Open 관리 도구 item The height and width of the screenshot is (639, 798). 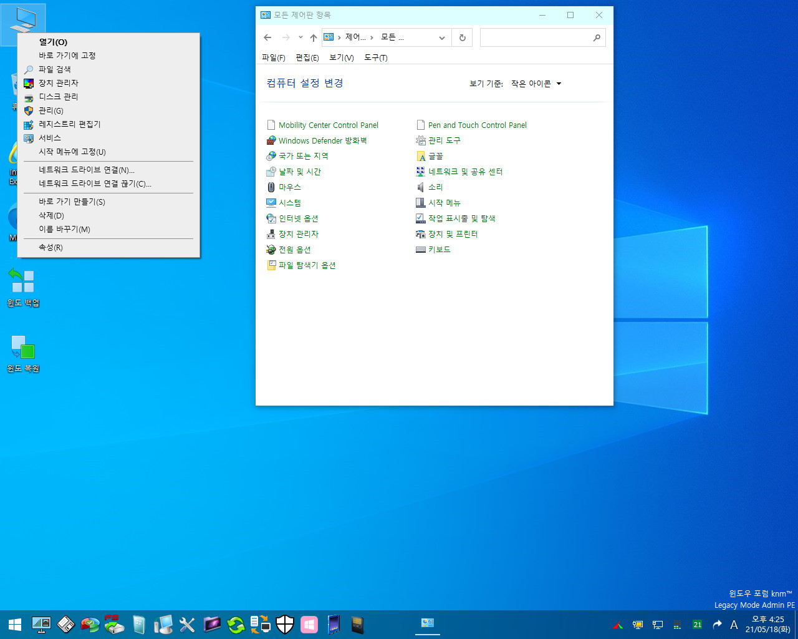tap(438, 140)
